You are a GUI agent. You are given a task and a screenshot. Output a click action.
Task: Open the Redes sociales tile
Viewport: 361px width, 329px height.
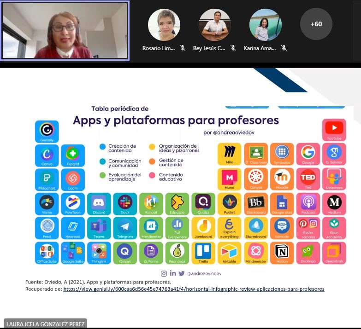pos(308,228)
